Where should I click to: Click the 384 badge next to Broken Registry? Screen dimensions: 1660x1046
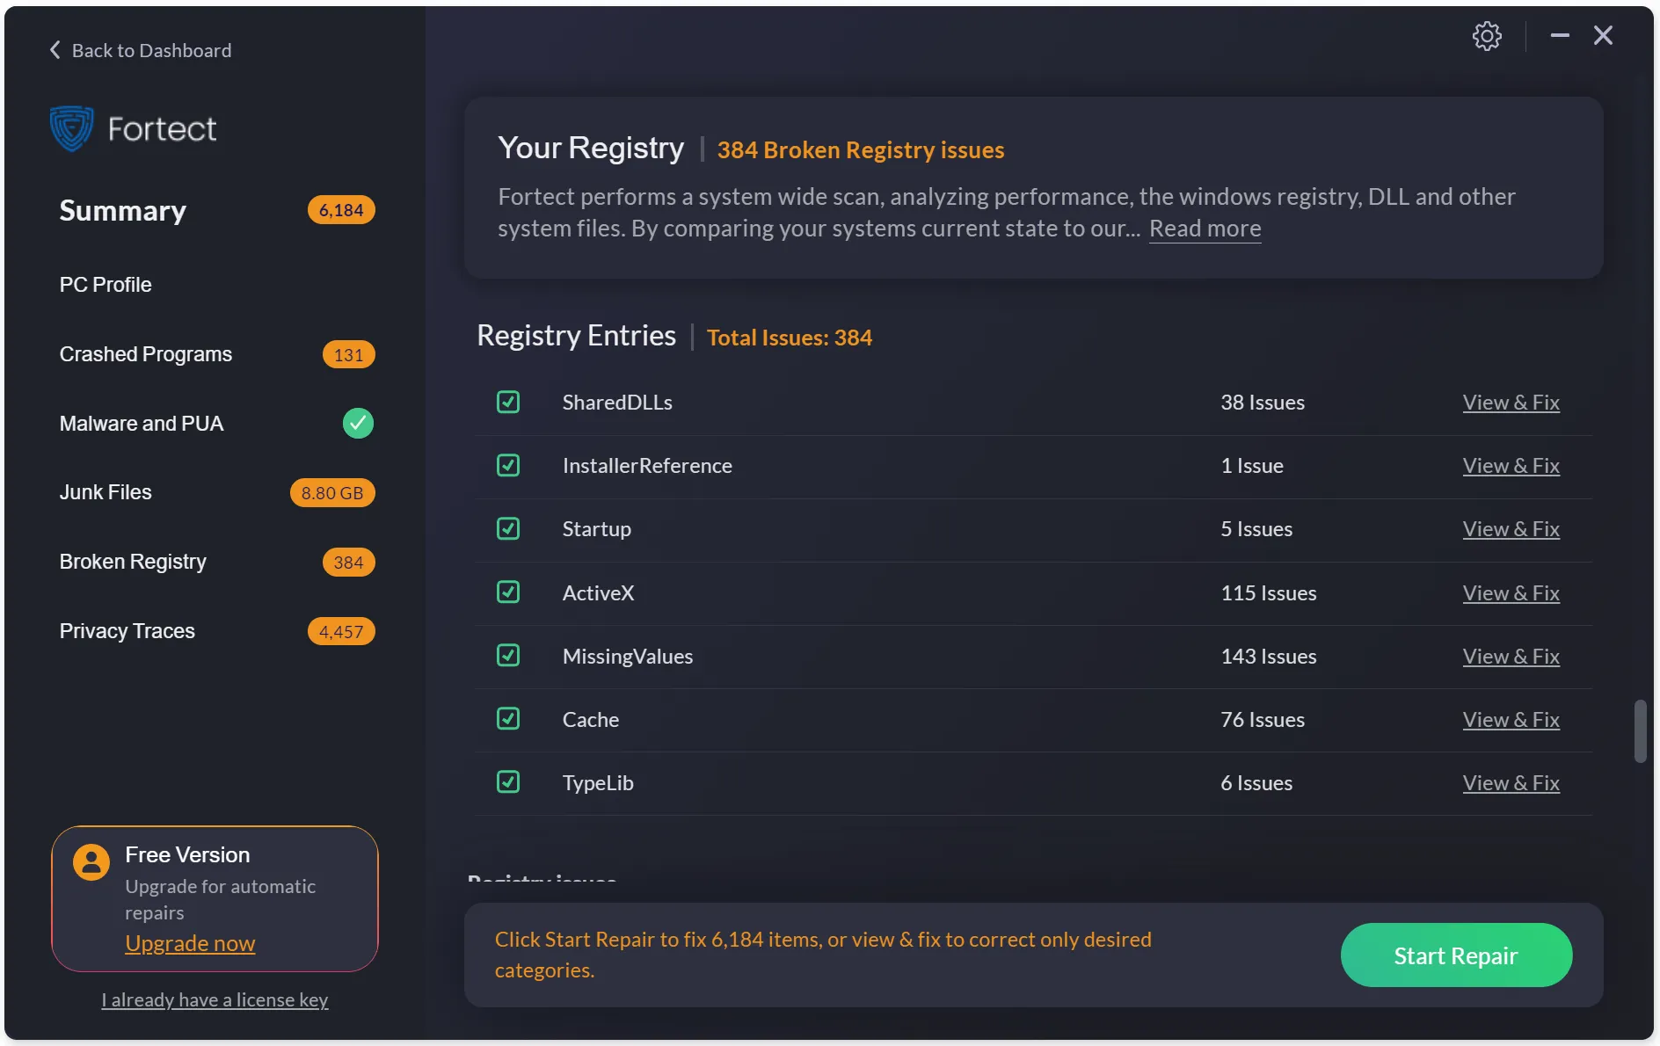point(348,562)
